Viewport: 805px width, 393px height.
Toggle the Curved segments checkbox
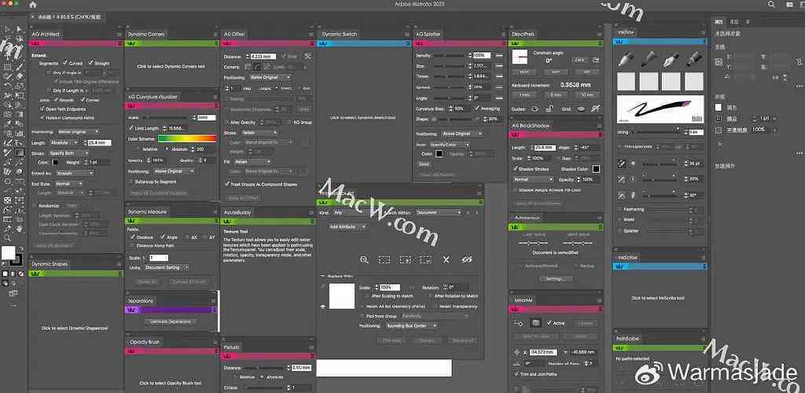click(64, 63)
